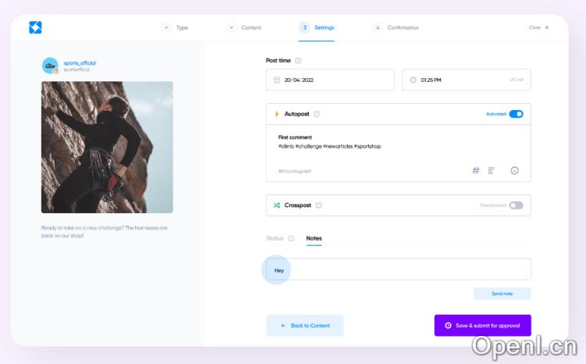The width and height of the screenshot is (586, 364).
Task: Click the notes input field containing Hey
Action: (x=398, y=269)
